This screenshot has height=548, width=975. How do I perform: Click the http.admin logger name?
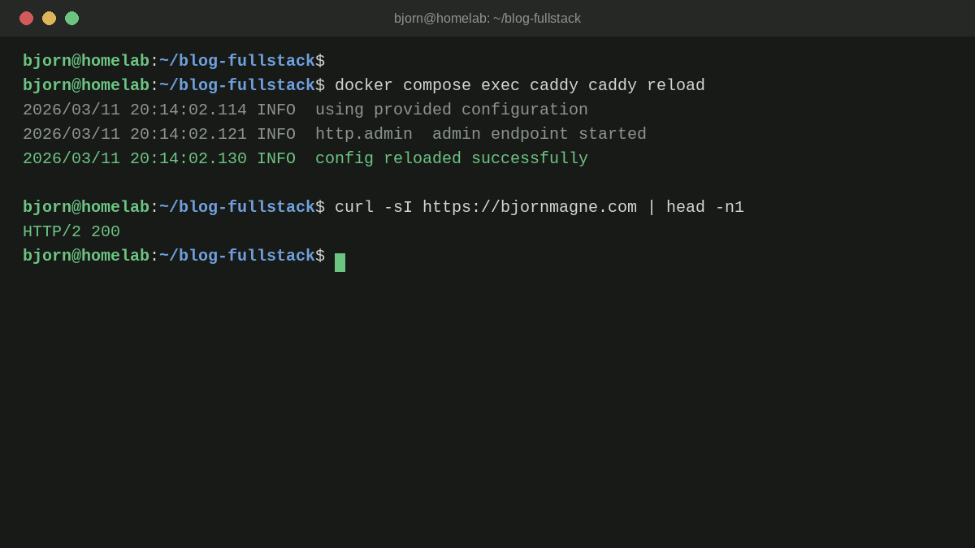click(364, 135)
